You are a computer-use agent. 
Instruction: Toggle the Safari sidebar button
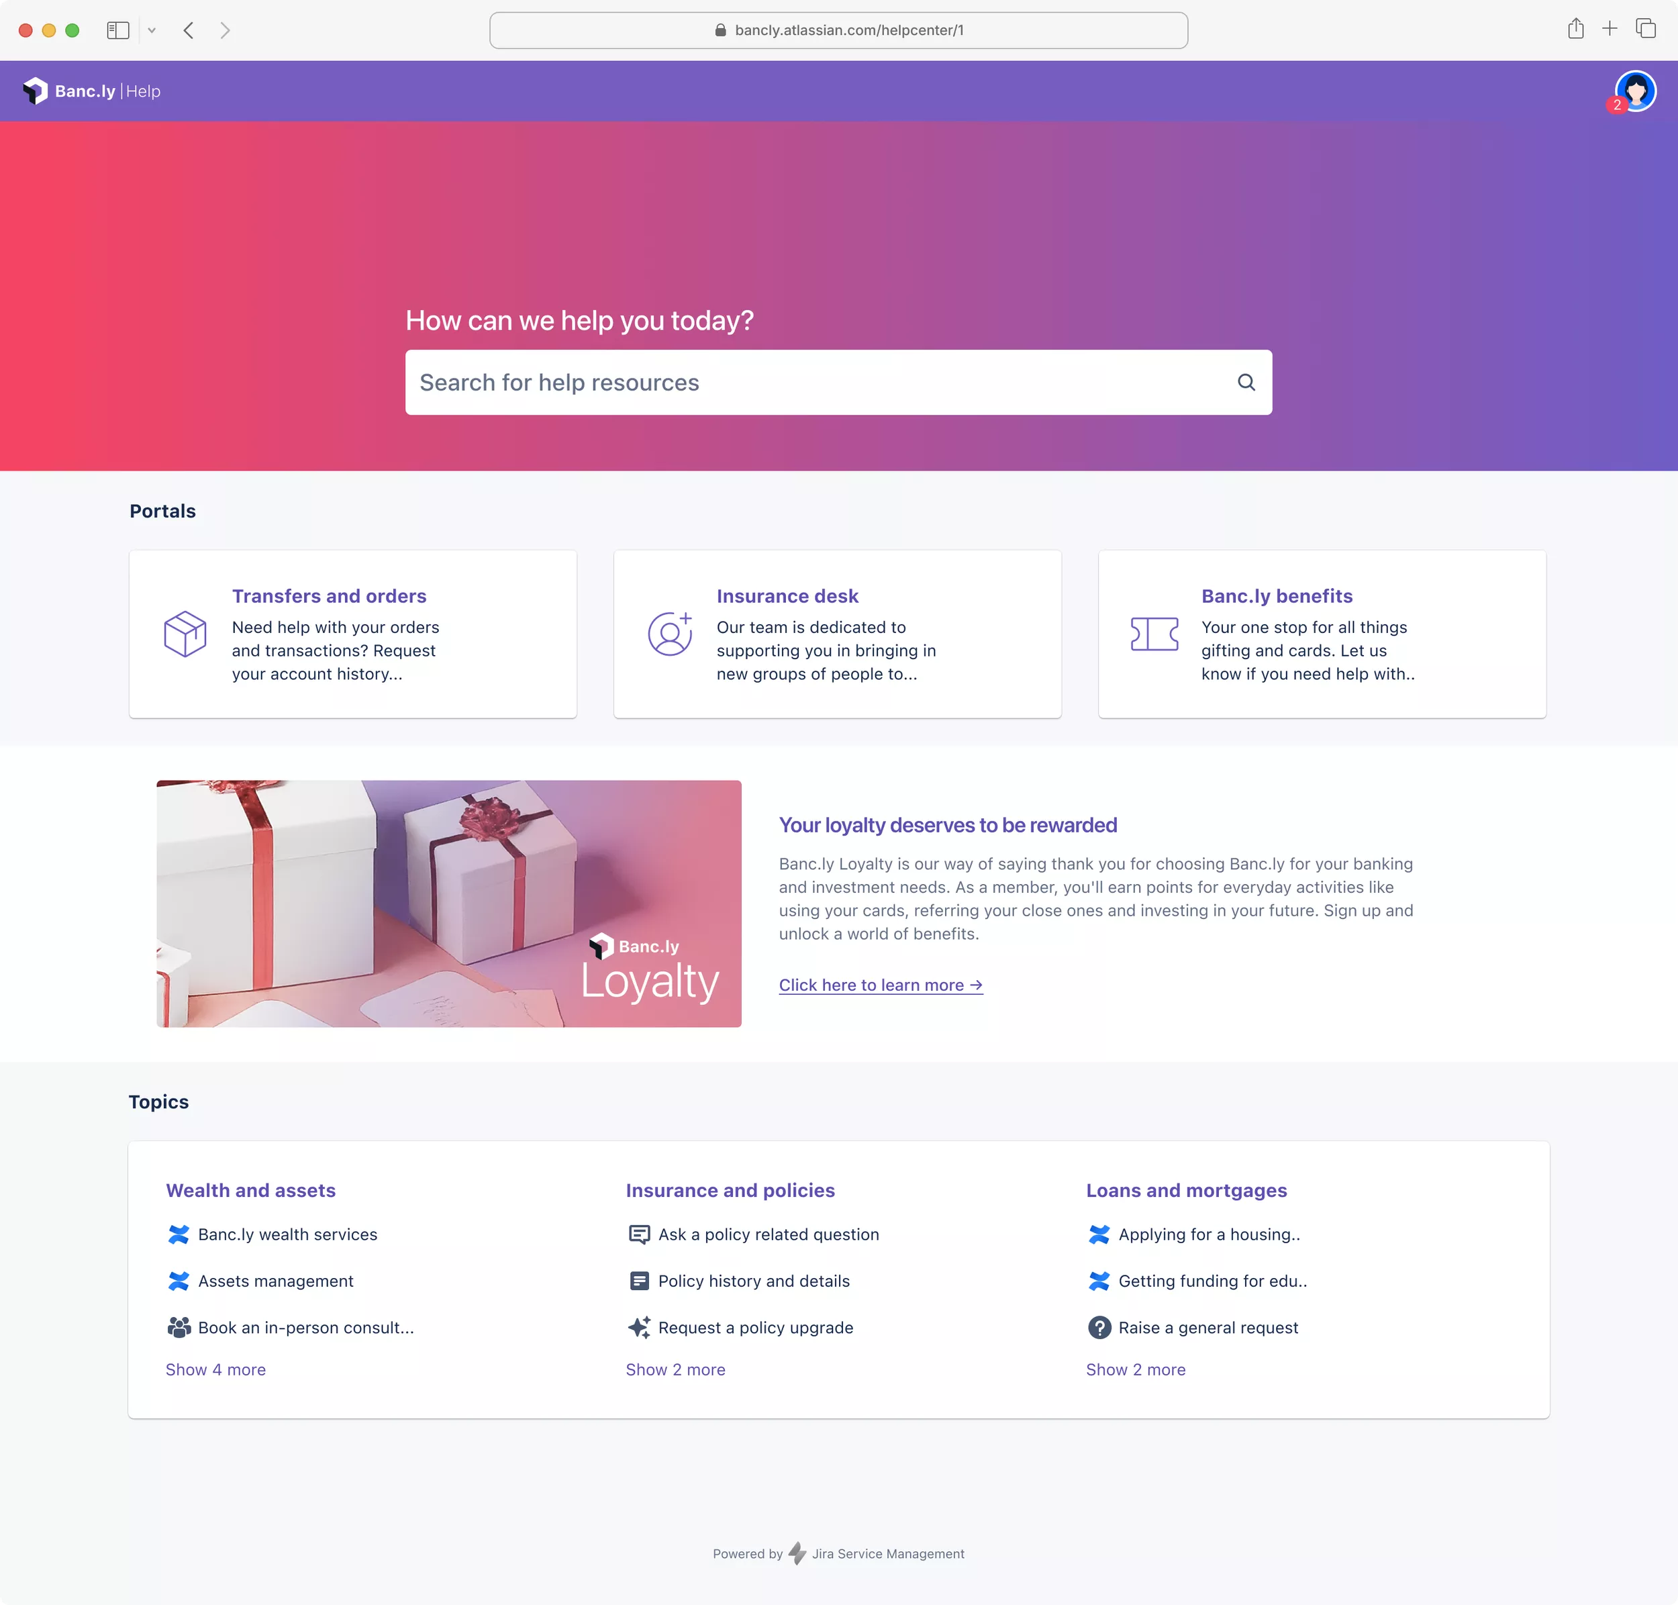(x=118, y=30)
